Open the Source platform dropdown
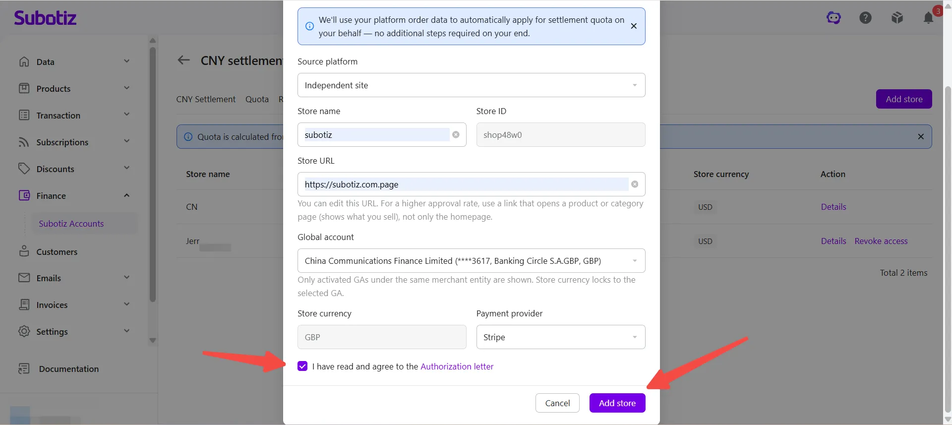Viewport: 952px width, 425px height. [x=471, y=85]
